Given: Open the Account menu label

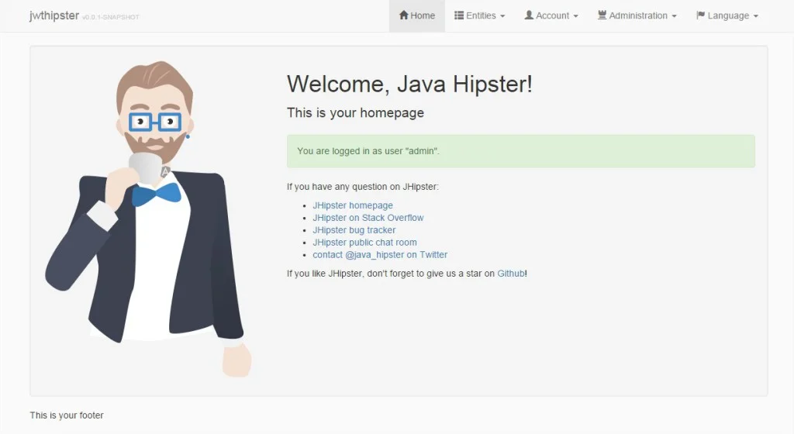Looking at the screenshot, I should click(x=552, y=15).
